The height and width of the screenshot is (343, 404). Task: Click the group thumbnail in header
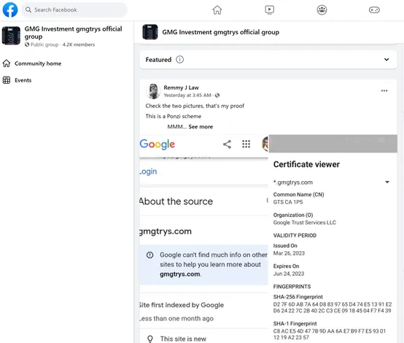pyautogui.click(x=150, y=32)
